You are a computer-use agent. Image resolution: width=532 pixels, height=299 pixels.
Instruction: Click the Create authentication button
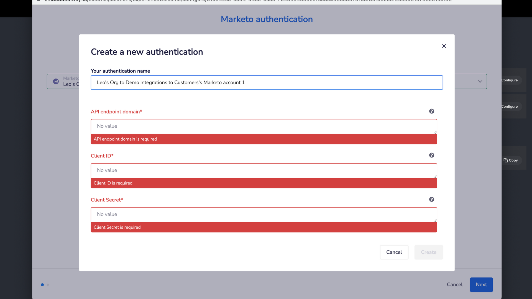click(428, 252)
